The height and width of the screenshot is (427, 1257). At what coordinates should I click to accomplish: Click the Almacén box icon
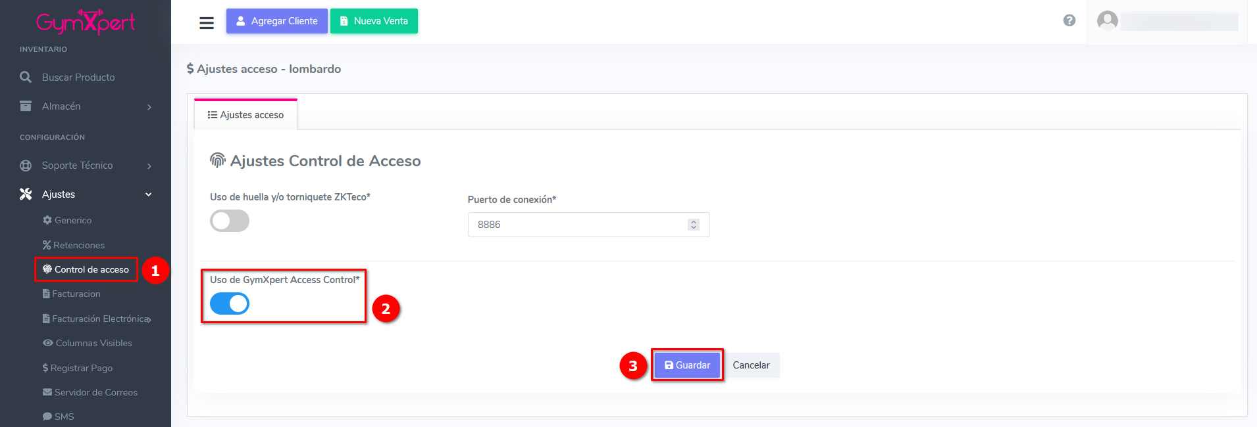(x=26, y=106)
